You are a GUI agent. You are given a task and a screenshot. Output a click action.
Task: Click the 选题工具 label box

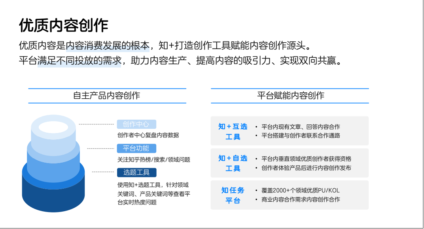136,172
